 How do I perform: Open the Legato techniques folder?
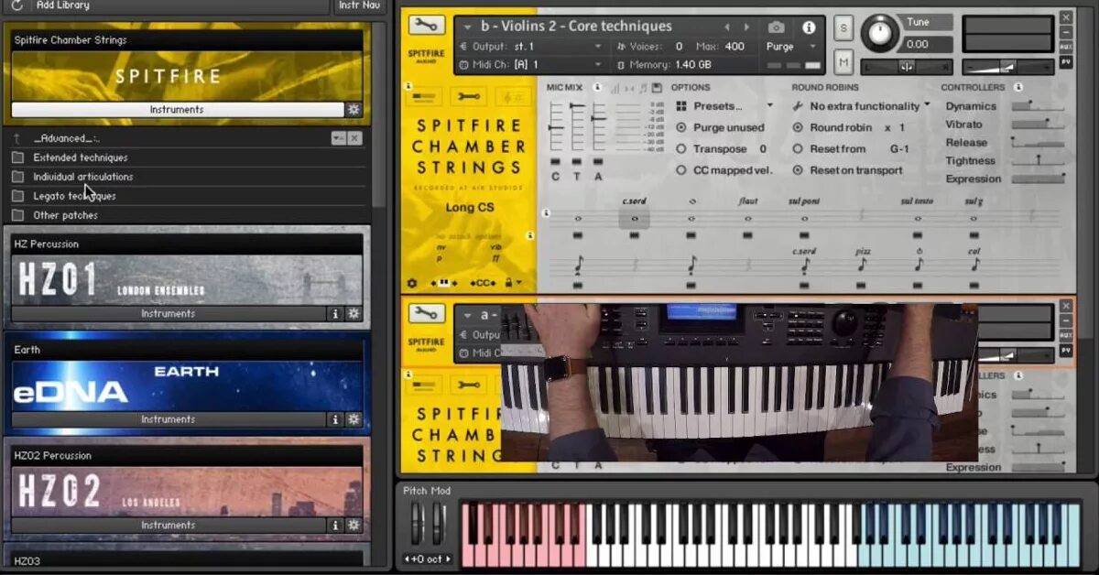(x=75, y=196)
